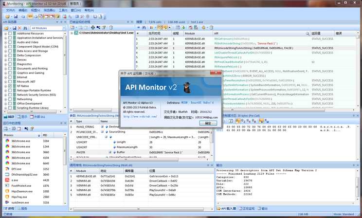Click the first icon in running processes toolbar
The width and height of the screenshot is (362, 218).
(x=6, y=128)
